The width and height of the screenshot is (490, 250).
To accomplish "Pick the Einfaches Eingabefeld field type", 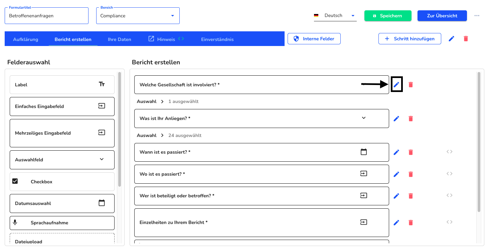I will click(x=62, y=106).
